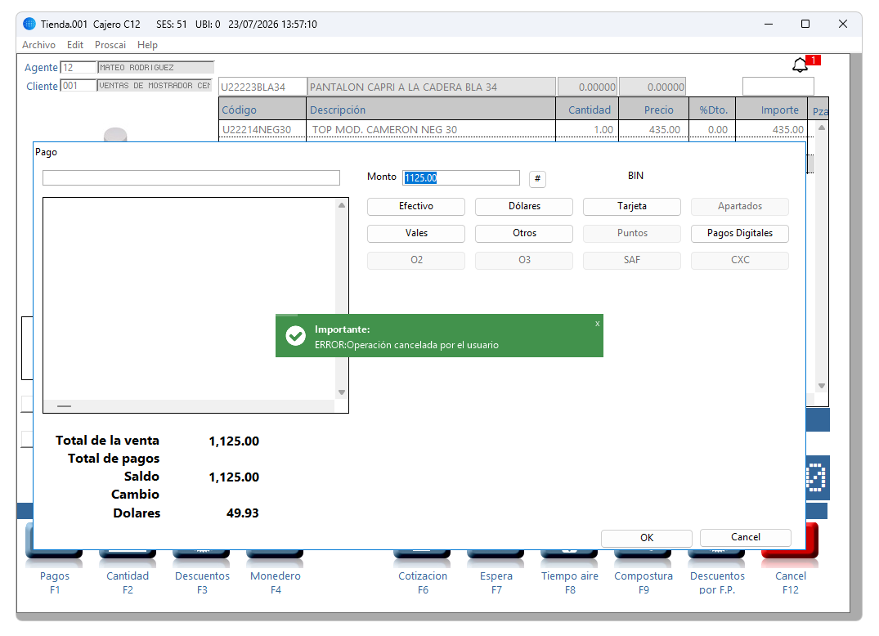The width and height of the screenshot is (879, 636).
Task: Click the Monto amount field
Action: (461, 177)
